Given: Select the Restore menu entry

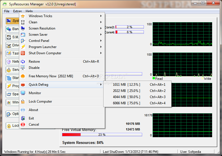Looking at the screenshot, I should coord(62,62).
